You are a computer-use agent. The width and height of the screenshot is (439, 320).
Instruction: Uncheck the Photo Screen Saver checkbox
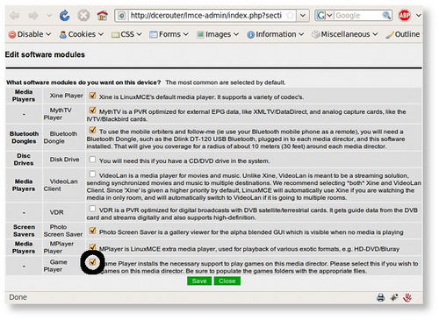92,231
